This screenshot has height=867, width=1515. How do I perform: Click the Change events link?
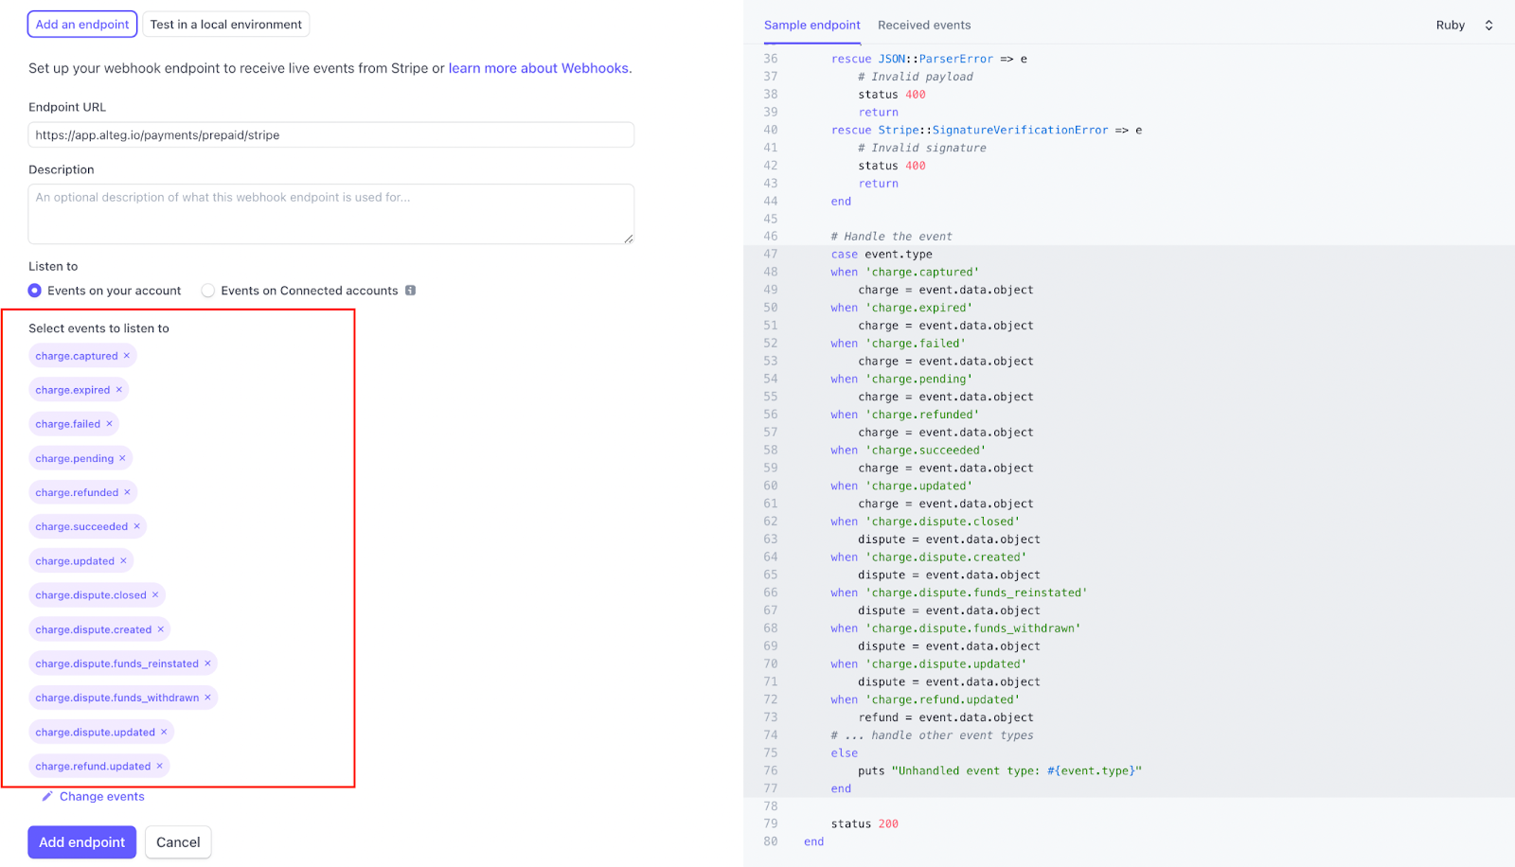101,797
